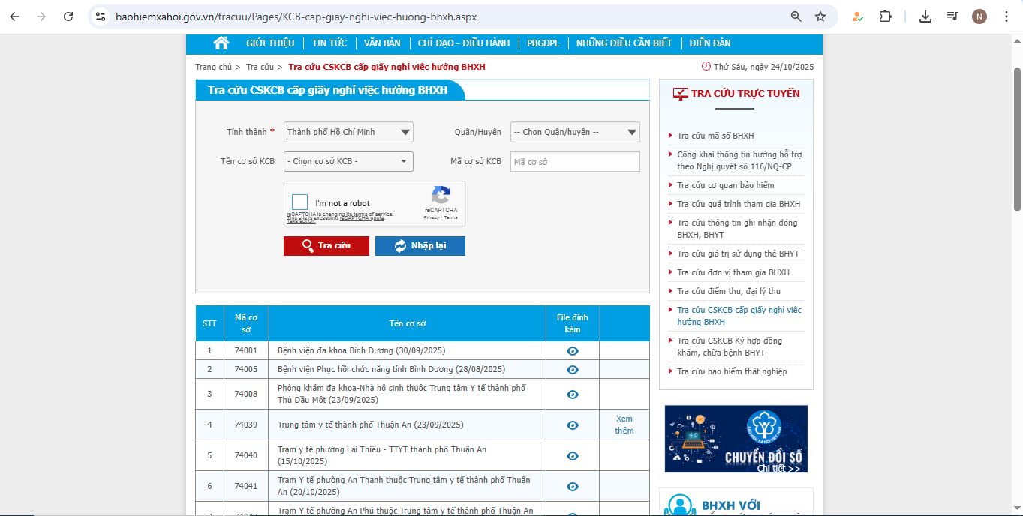
Task: View attachment eye icon for row 74041
Action: [573, 487]
